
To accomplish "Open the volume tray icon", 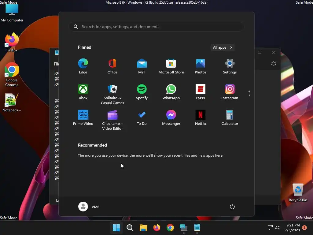I will coord(277,228).
